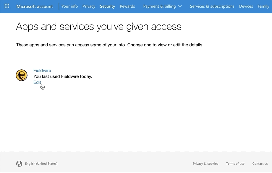This screenshot has width=272, height=173.
Task: View the Terms of use page
Action: tap(235, 164)
